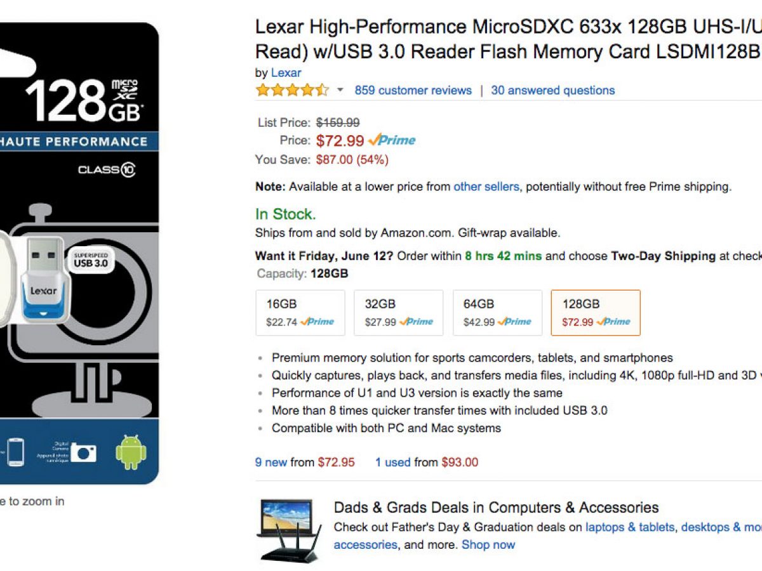Image resolution: width=762 pixels, height=571 pixels.
Task: Go to laptops & tablets deals
Action: 630,527
